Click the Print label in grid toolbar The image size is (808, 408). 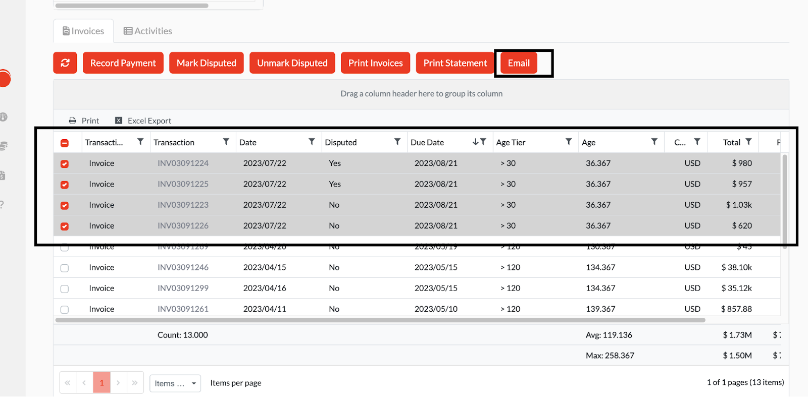pyautogui.click(x=90, y=121)
